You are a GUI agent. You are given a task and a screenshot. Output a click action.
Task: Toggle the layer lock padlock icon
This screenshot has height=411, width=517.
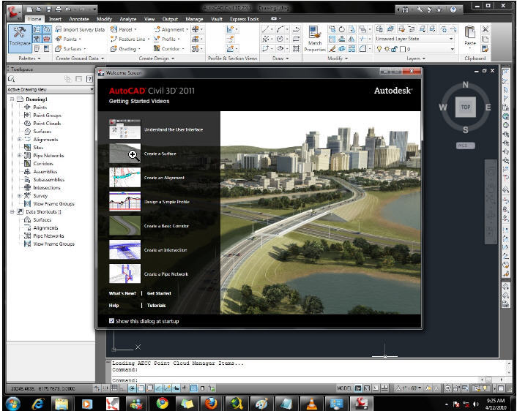point(394,49)
